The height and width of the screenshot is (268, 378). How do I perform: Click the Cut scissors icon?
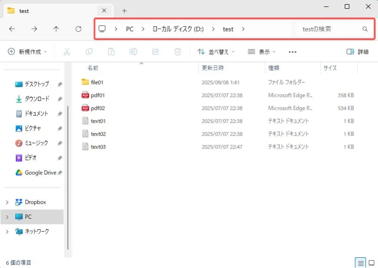click(x=67, y=52)
